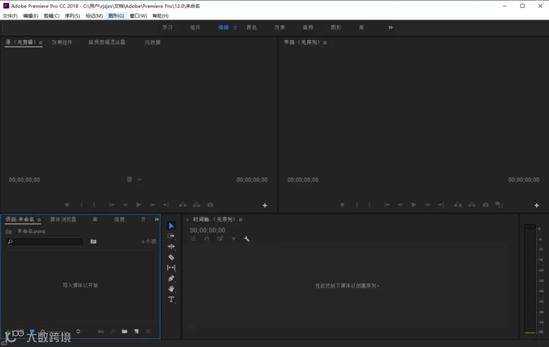Open the 标记(M) menu
Viewport: 549px width, 347px height.
coord(94,16)
